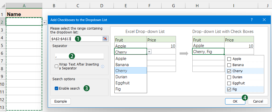Click the dialog title 'Add Checkboxes to the Dropdown List'

point(79,20)
